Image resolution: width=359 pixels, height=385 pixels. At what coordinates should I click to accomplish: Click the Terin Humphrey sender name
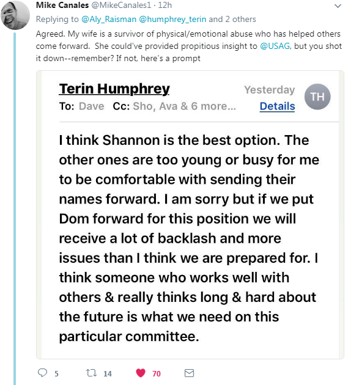pos(114,89)
